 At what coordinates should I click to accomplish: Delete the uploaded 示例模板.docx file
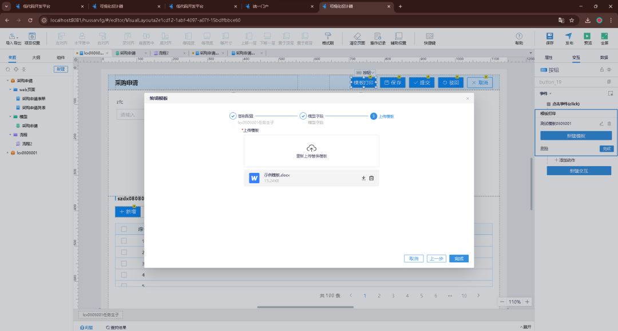pos(371,178)
